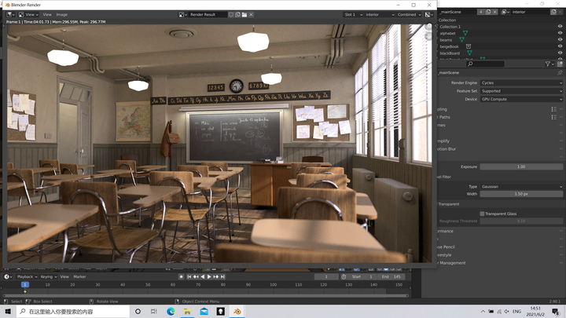Viewport: 566px width, 318px height.
Task: Click the interior view layer name field
Action: (x=530, y=12)
